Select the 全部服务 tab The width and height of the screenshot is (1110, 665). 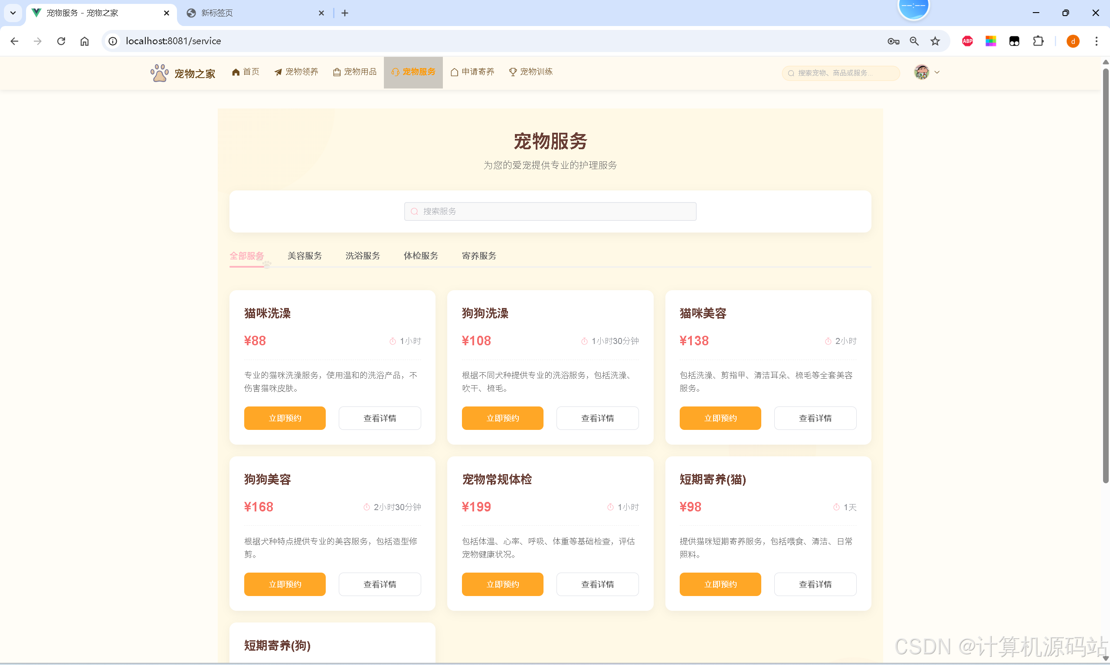pos(246,256)
